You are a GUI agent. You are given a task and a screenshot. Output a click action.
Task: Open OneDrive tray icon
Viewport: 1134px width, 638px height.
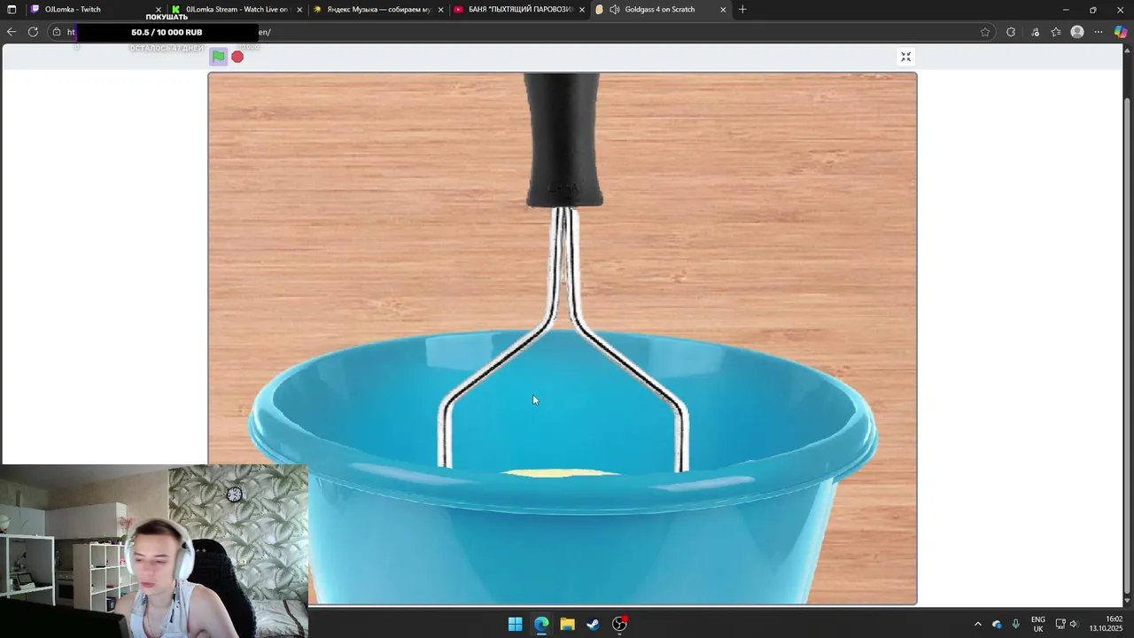click(x=997, y=624)
